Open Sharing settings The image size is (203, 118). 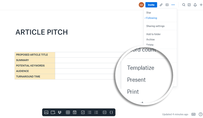pos(155,26)
